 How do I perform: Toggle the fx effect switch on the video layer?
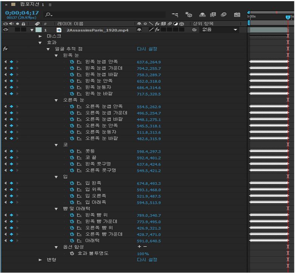pos(157,30)
